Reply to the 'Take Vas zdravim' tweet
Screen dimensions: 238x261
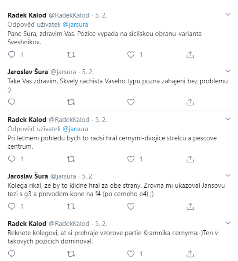click(x=12, y=102)
